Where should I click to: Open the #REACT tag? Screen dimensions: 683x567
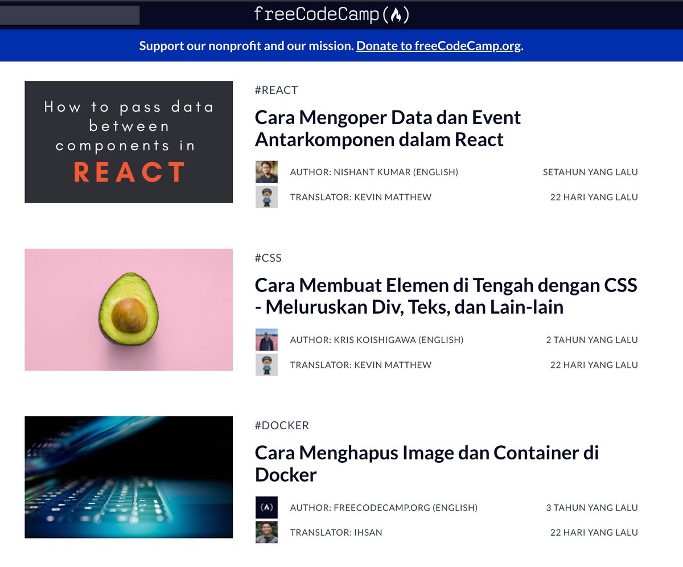tap(277, 90)
